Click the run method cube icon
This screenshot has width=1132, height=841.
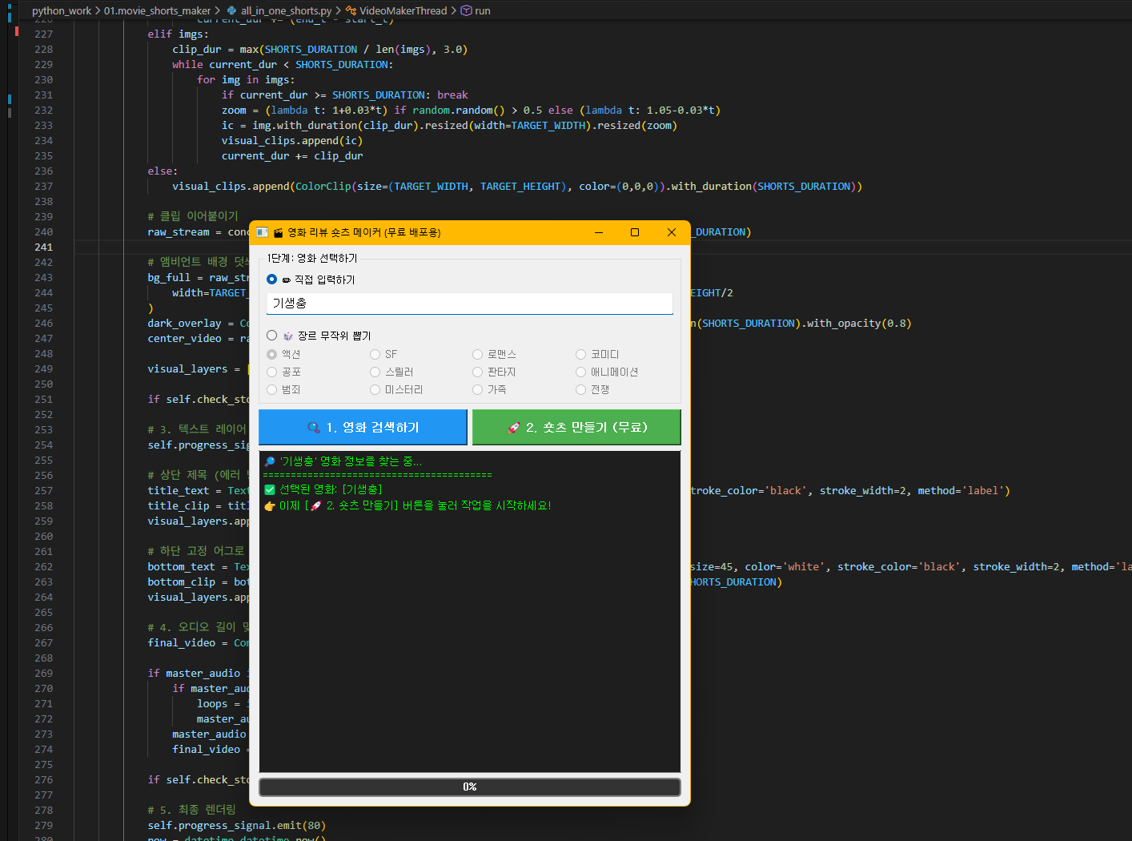pyautogui.click(x=466, y=11)
